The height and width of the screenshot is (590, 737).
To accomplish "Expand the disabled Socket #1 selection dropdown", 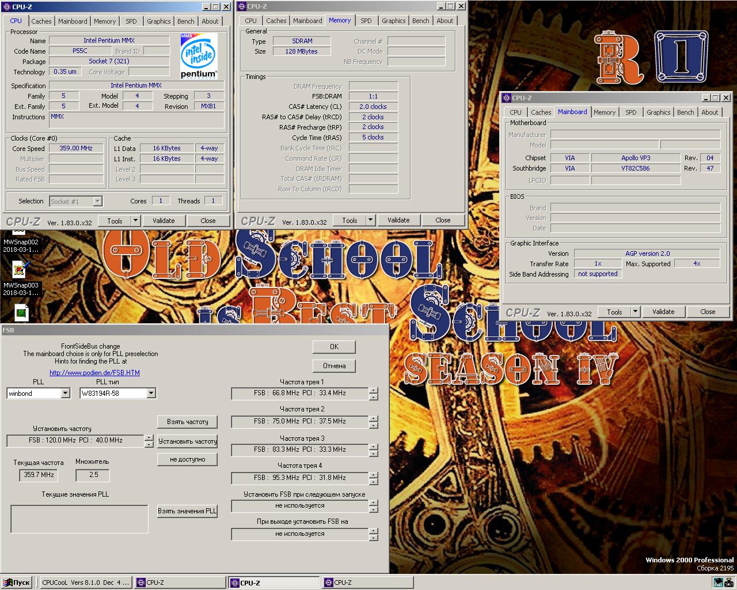I will point(97,201).
